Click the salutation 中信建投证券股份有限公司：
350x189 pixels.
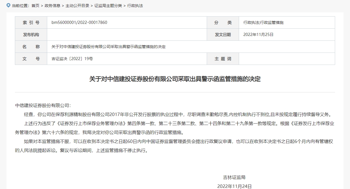[43, 105]
